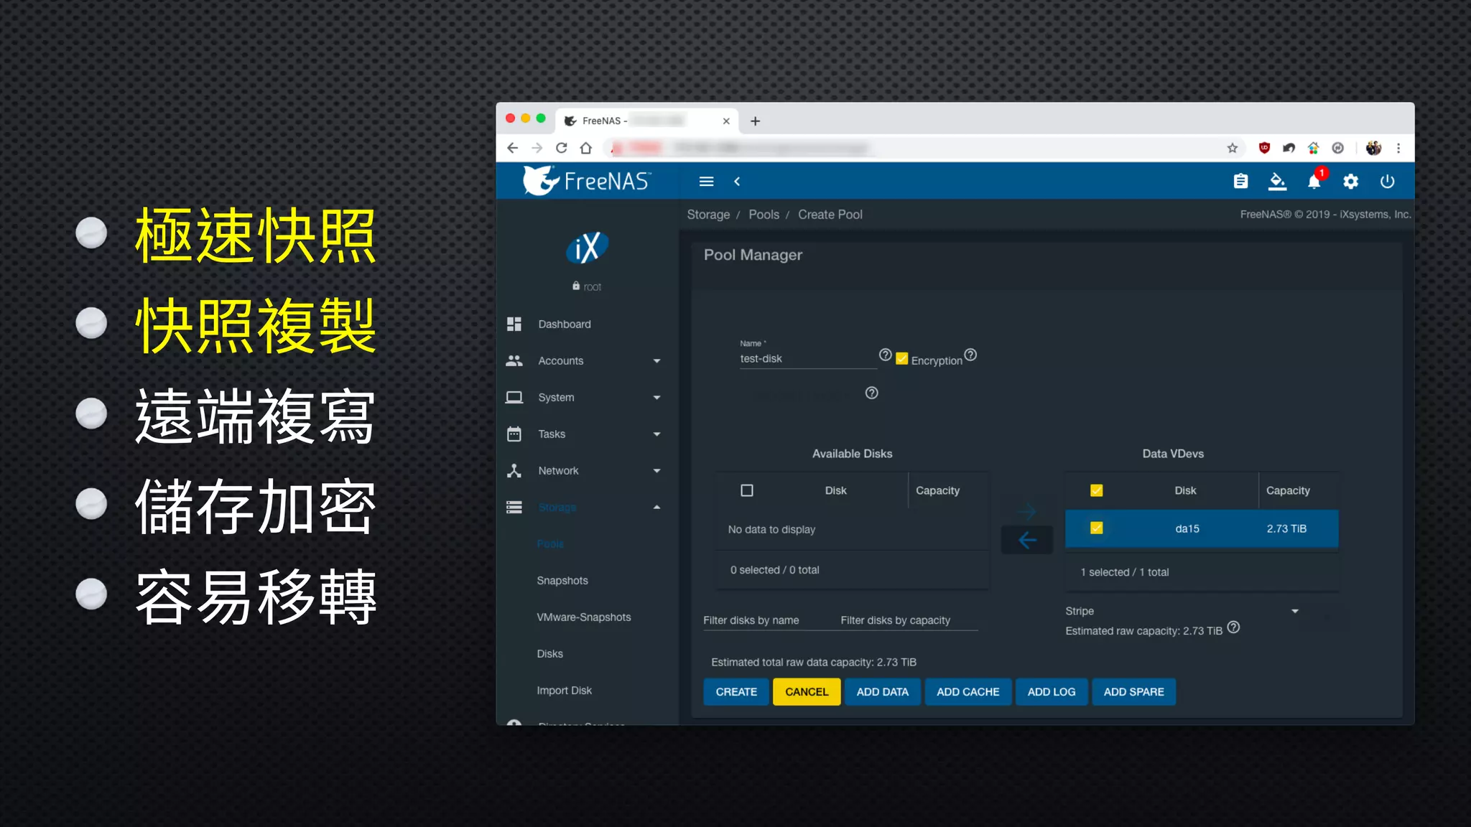The height and width of the screenshot is (827, 1471).
Task: Disable the Encryption checkbox
Action: 902,359
